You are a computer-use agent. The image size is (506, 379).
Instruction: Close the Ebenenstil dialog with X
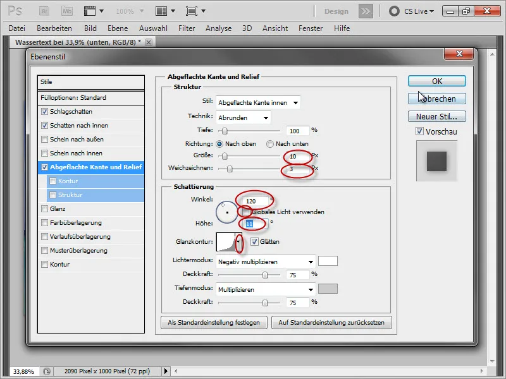[x=459, y=54]
